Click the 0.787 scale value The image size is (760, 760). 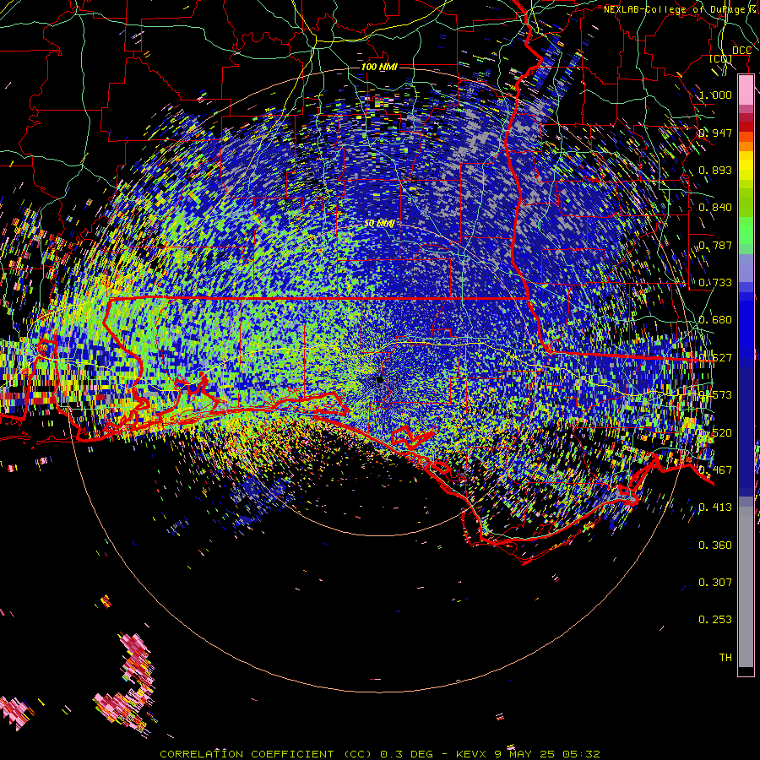(715, 245)
